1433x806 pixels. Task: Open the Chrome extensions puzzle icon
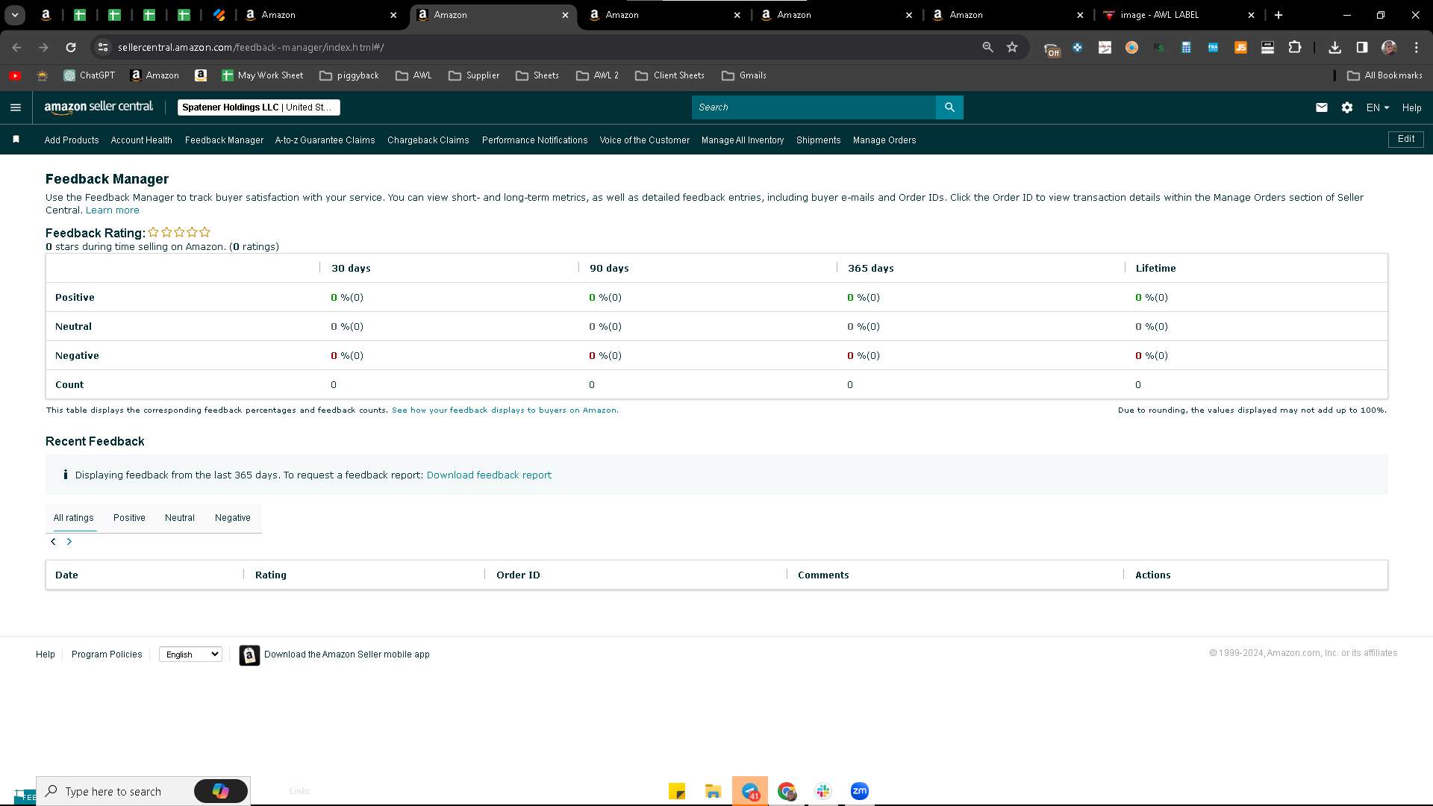[x=1295, y=47]
